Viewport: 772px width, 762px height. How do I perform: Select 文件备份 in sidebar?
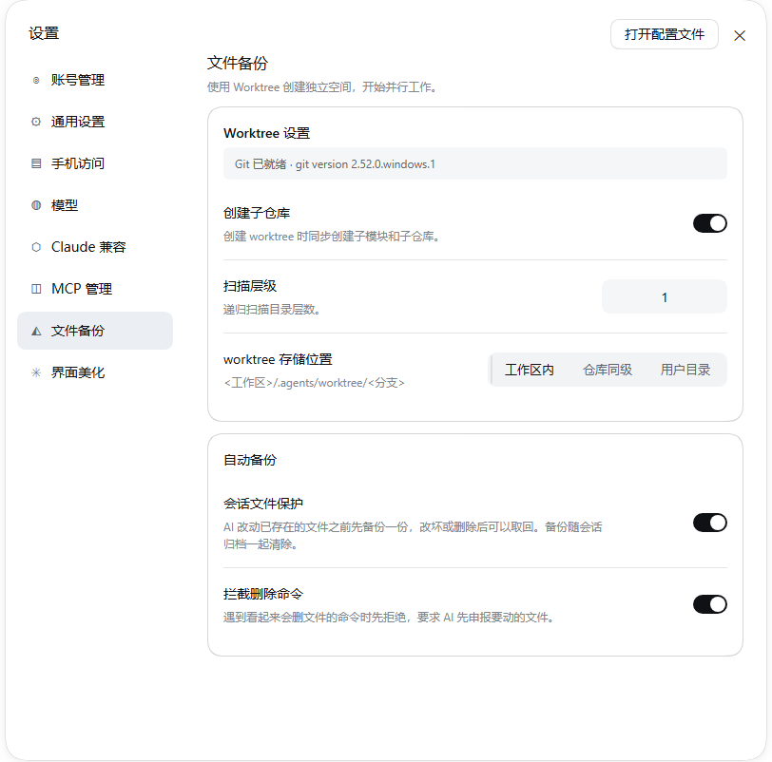click(x=94, y=331)
